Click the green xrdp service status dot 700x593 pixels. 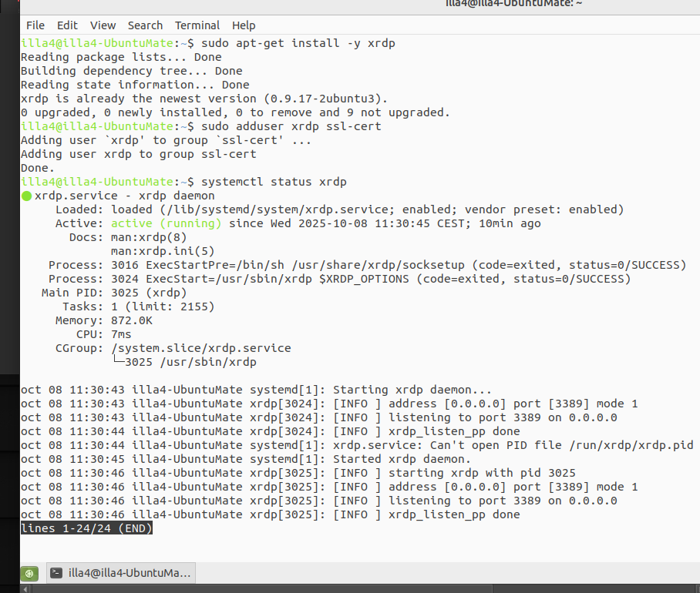click(x=26, y=196)
